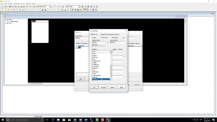
Task: Switch to Advanced tab in Attribute dialog
Action: (104, 35)
